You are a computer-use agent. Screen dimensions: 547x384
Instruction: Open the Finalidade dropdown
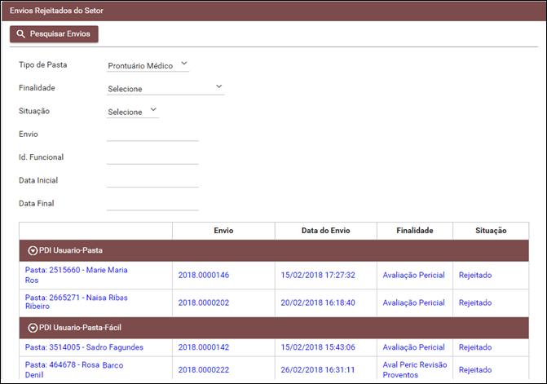click(165, 88)
